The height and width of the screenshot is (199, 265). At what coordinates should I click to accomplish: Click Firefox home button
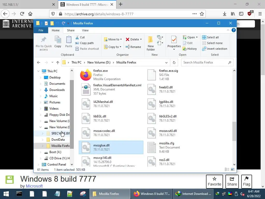(30, 14)
